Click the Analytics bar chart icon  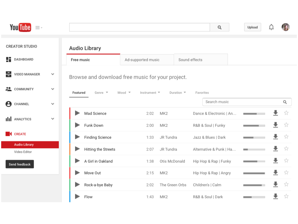click(8, 119)
